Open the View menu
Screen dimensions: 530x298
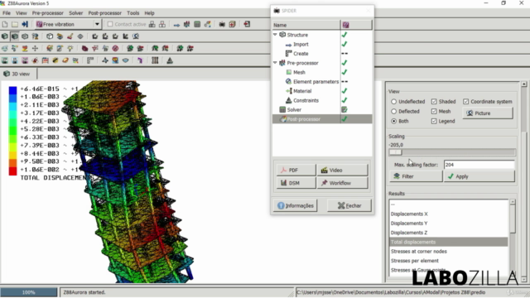click(21, 13)
